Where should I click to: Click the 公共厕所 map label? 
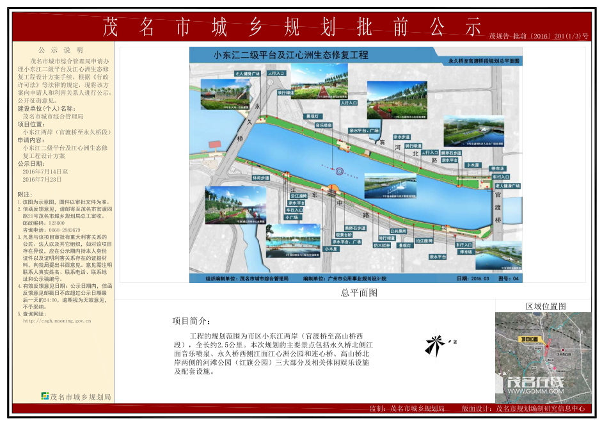pos(399,231)
